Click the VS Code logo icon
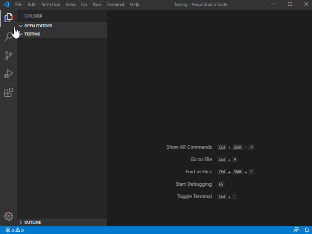The height and width of the screenshot is (234, 312). pyautogui.click(x=6, y=4)
